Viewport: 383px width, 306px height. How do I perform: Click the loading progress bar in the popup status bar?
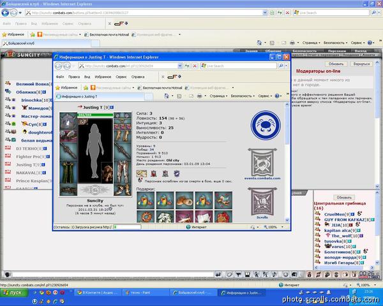pyautogui.click(x=127, y=227)
